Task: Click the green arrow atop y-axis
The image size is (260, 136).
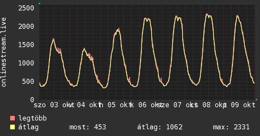Action: tap(39, 3)
